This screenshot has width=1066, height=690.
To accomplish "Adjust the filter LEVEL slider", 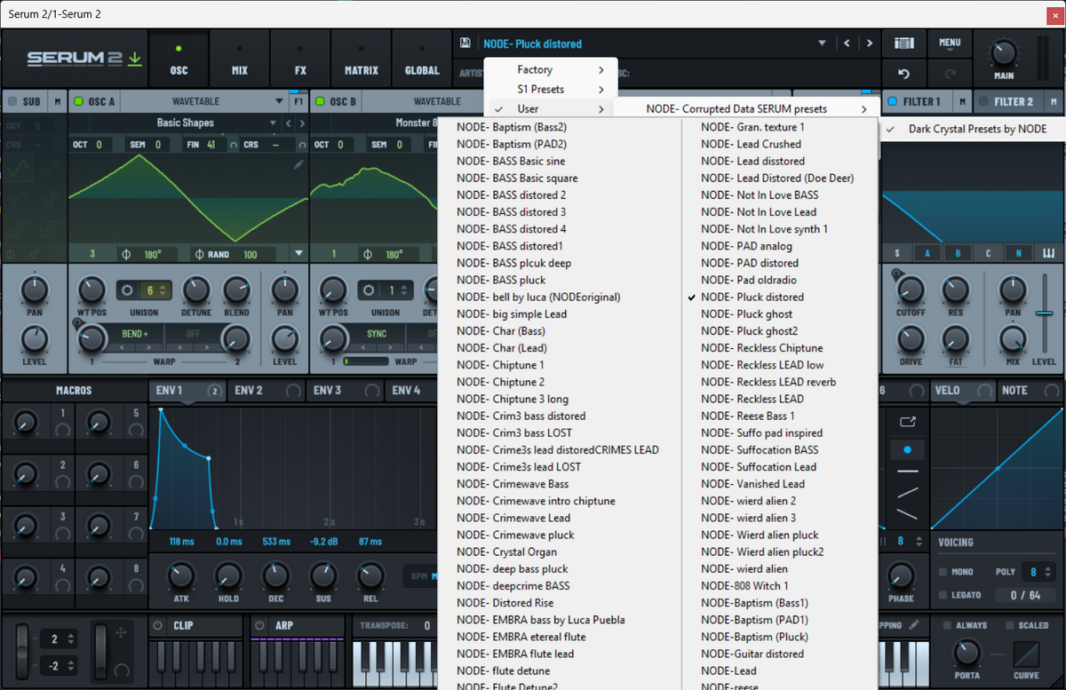I will tap(1045, 313).
